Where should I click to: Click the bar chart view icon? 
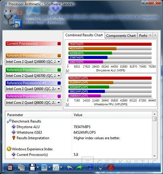point(44,167)
